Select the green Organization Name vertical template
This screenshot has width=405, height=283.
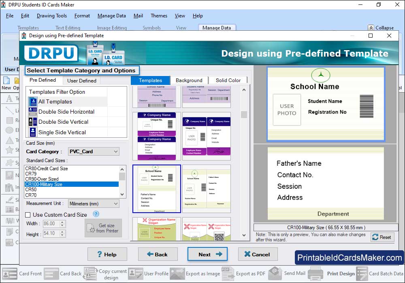pyautogui.click(x=156, y=229)
